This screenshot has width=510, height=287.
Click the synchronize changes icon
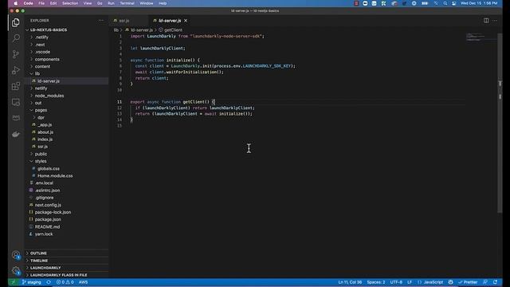point(49,282)
